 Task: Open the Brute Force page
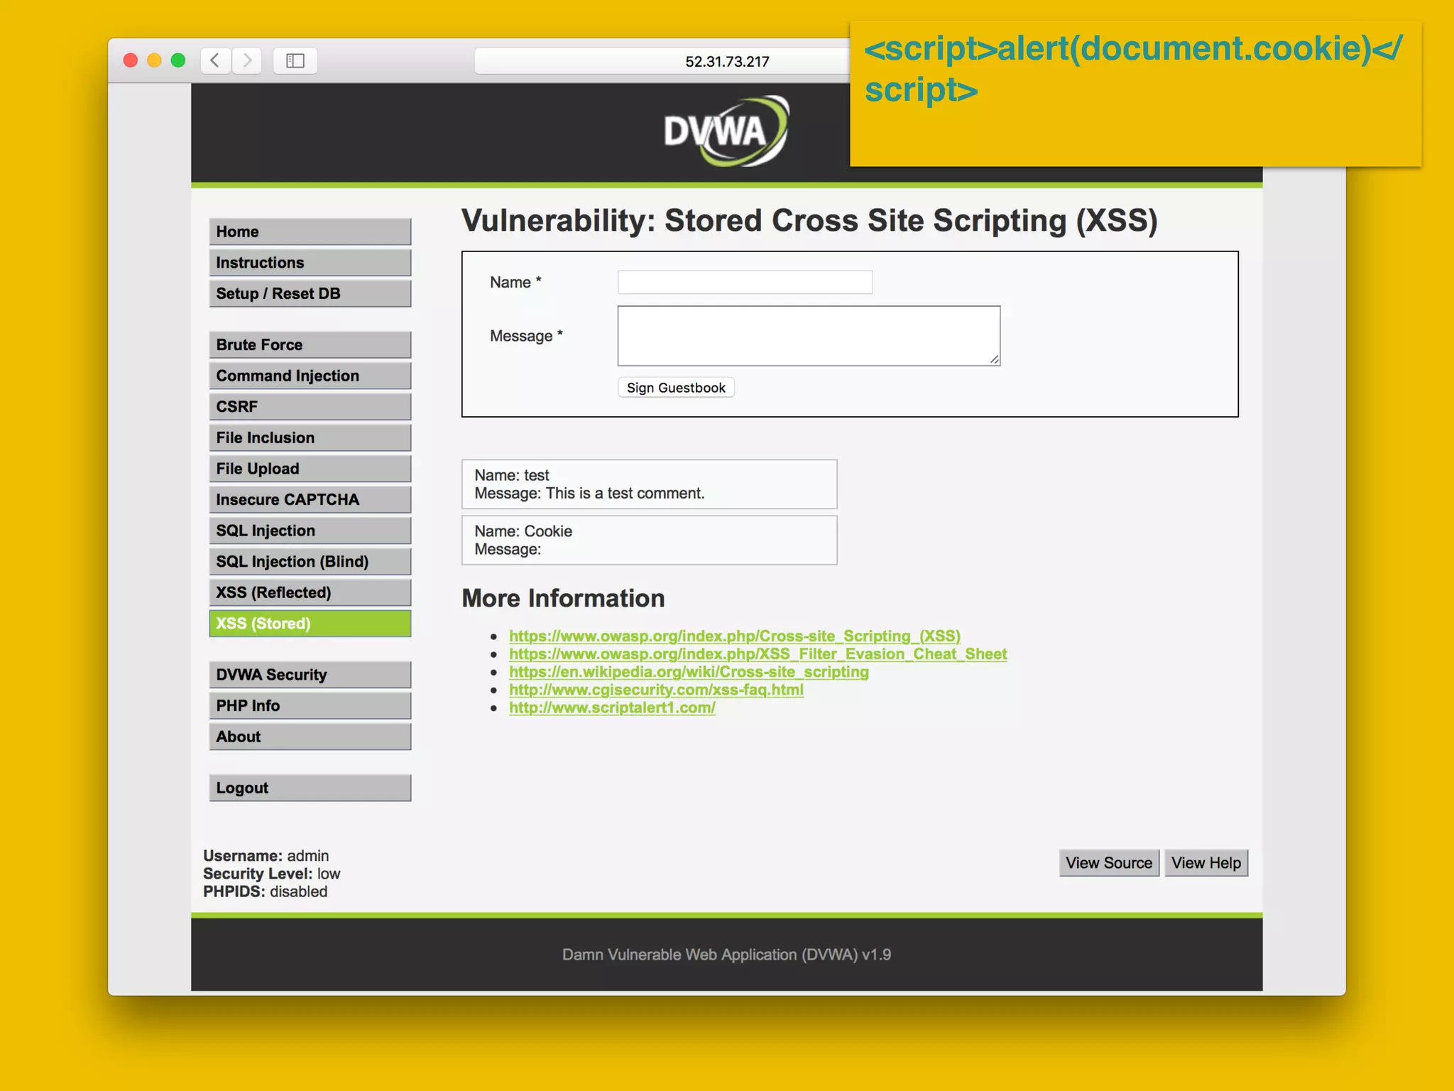[x=310, y=344]
